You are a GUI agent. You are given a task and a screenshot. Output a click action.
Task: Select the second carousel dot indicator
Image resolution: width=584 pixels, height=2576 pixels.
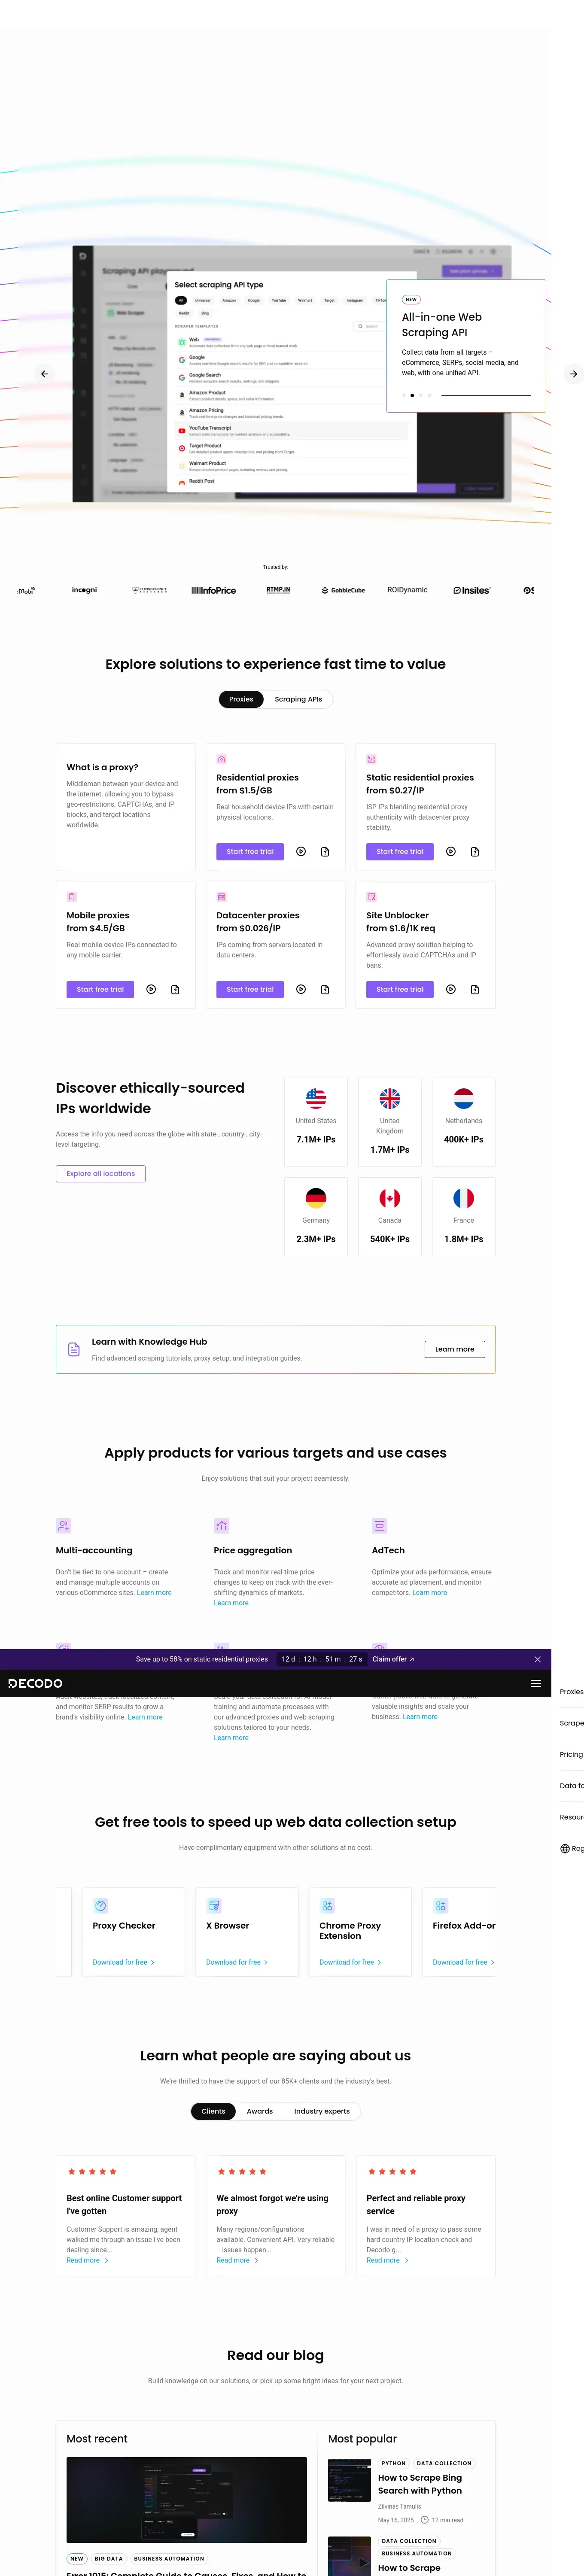pyautogui.click(x=412, y=395)
